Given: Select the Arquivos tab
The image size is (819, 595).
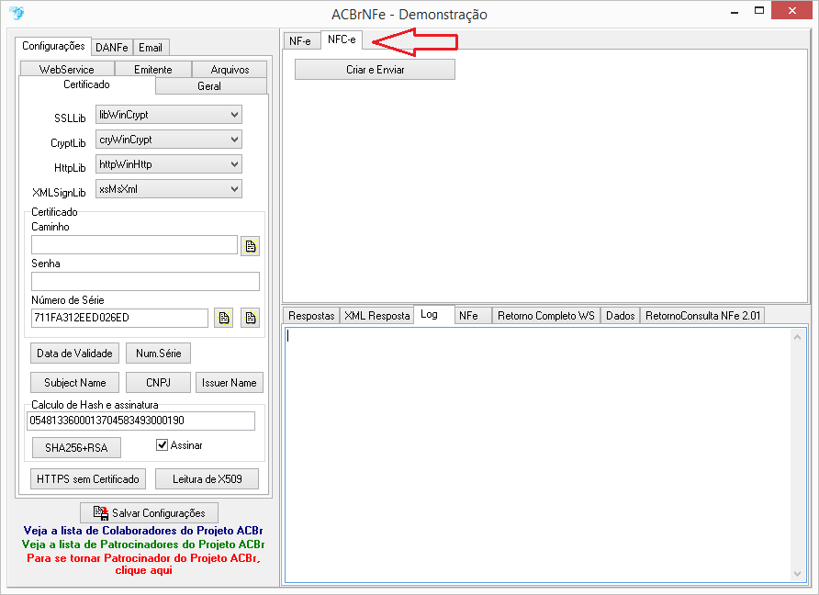Looking at the screenshot, I should (230, 70).
